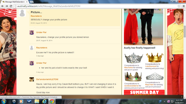Click the browser Back arrow

tap(3, 6)
